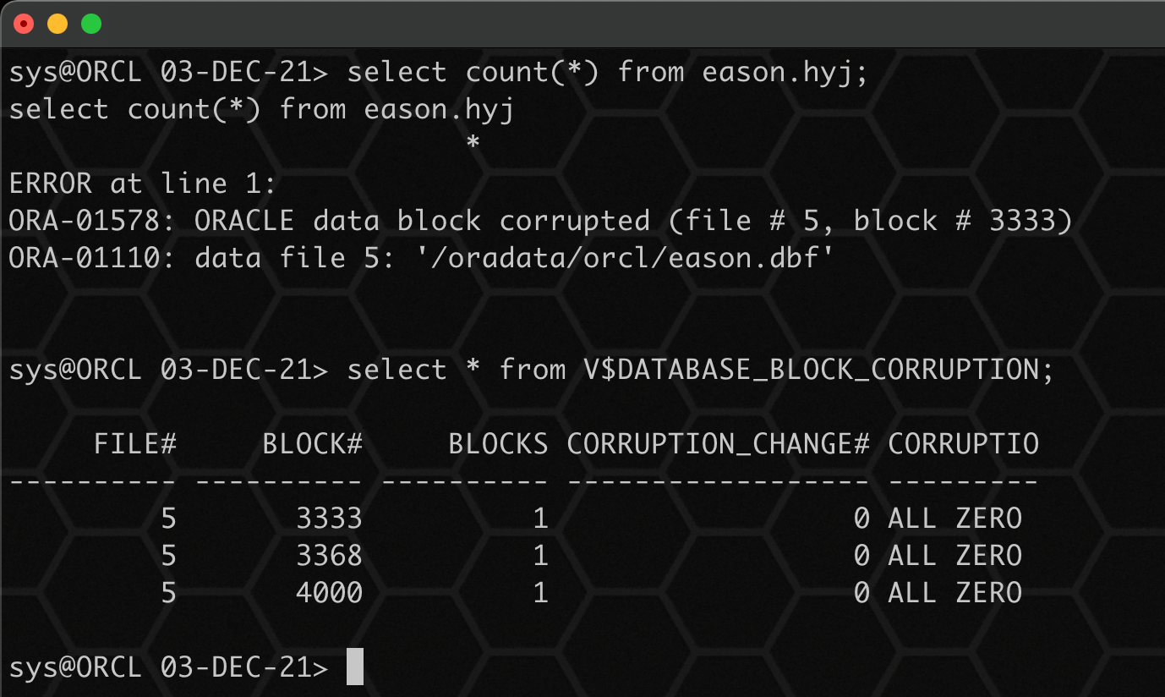Click the cursor block at the last prompt
Viewport: 1165px width, 697px height.
coord(355,667)
